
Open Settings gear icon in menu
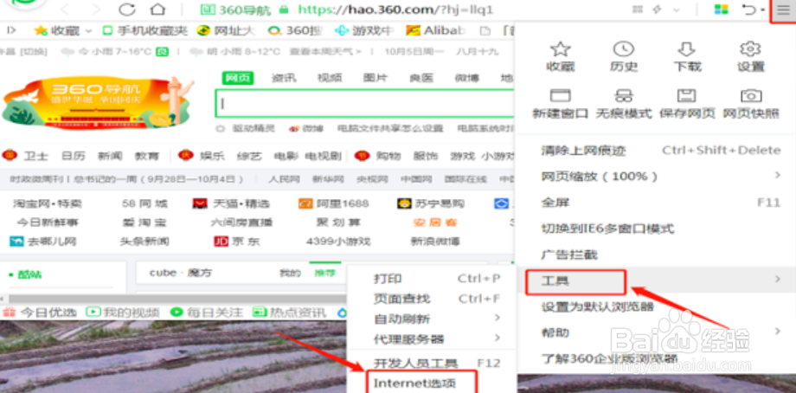pyautogui.click(x=750, y=49)
